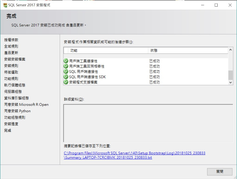Click the SQL Server setup icon in the title bar
Image resolution: width=237 pixels, height=179 pixels.
pyautogui.click(x=5, y=5)
